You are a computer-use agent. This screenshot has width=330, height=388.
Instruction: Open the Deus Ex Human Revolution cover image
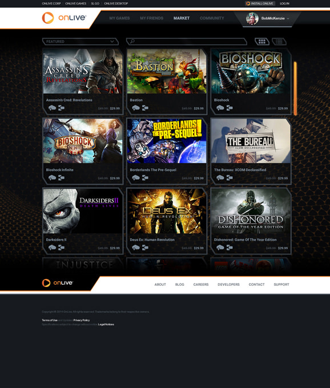(x=167, y=211)
